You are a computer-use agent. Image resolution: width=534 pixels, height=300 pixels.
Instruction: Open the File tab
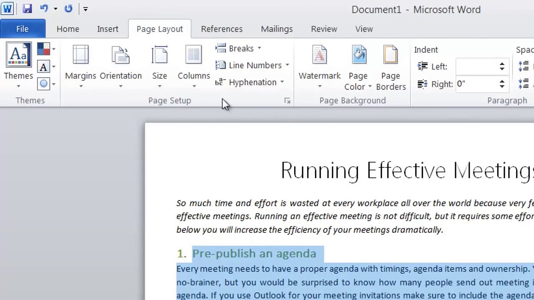23,29
